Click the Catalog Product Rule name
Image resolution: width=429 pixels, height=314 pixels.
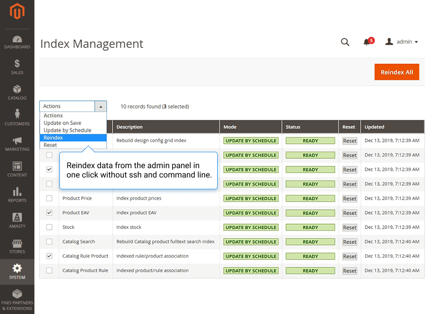pyautogui.click(x=85, y=271)
